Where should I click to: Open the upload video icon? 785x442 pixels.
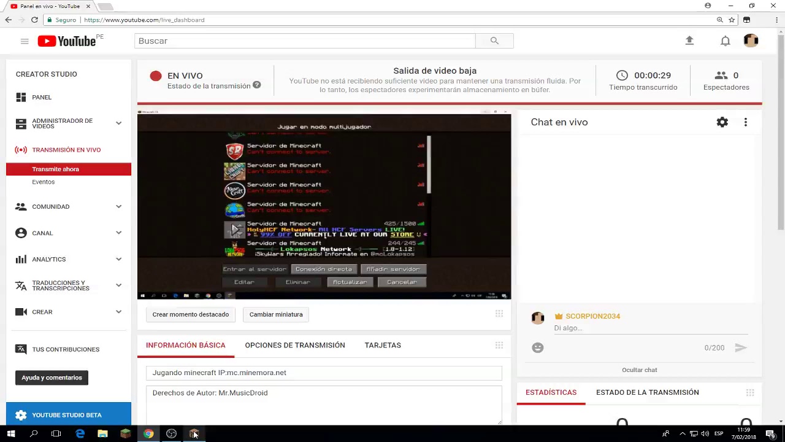point(689,41)
